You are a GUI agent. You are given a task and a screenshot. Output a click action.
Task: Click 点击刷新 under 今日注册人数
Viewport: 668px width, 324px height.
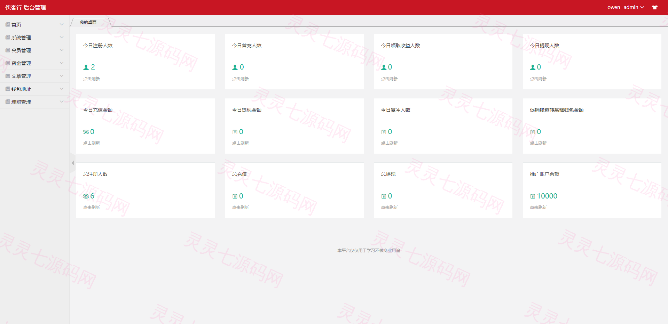(x=92, y=79)
